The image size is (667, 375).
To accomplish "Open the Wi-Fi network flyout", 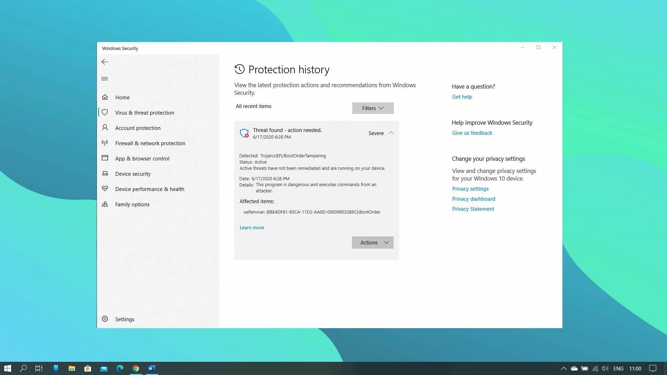I will [595, 368].
